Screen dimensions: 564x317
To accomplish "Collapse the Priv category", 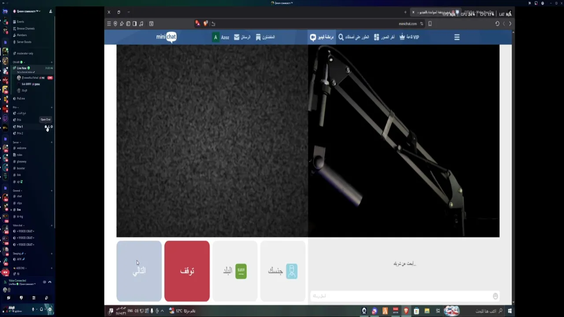I will 15,107.
